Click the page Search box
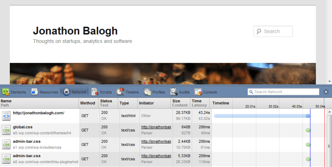Image resolution: width=332 pixels, height=167 pixels. [273, 31]
